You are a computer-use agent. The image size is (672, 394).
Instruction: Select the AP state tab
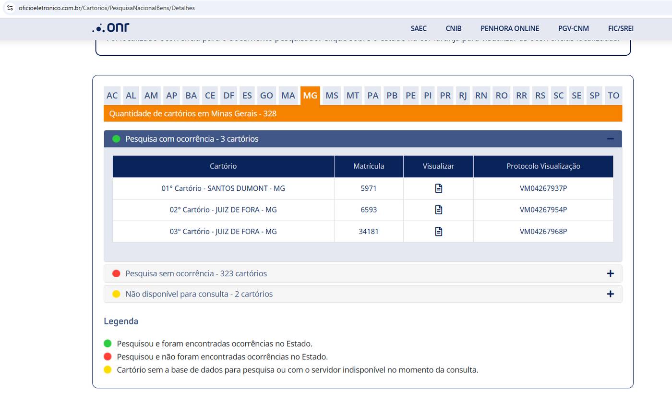click(x=172, y=96)
